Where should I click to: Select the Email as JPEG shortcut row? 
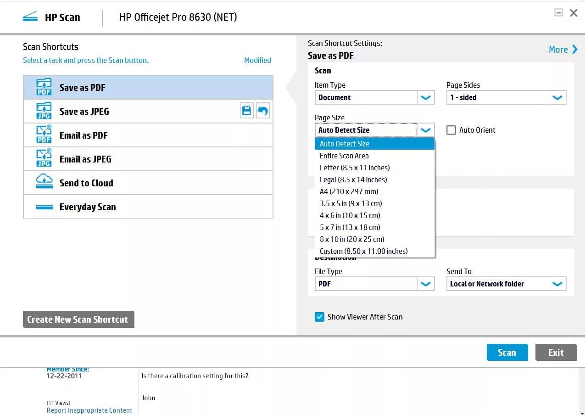[x=148, y=159]
